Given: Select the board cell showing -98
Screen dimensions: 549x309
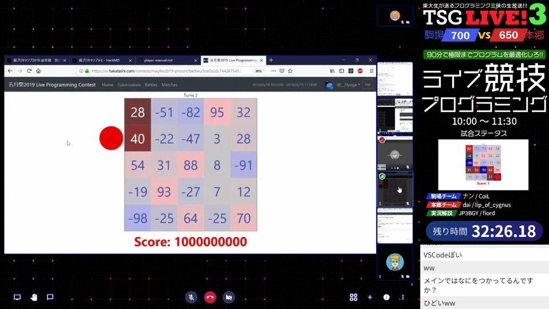Looking at the screenshot, I should click(x=138, y=218).
